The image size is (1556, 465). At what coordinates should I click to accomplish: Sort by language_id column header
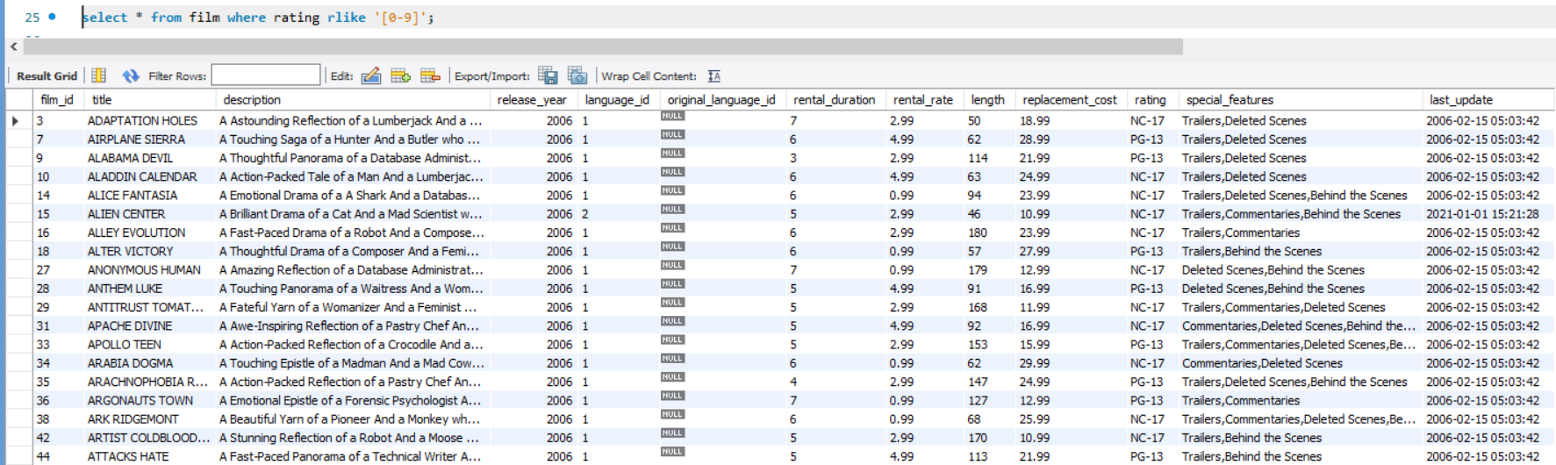[617, 100]
